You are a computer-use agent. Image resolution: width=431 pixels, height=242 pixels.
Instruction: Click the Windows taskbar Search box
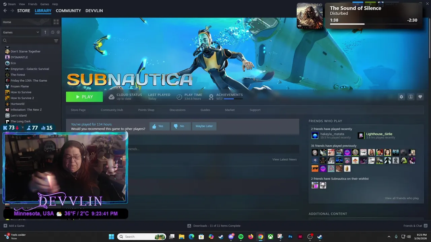click(142, 237)
